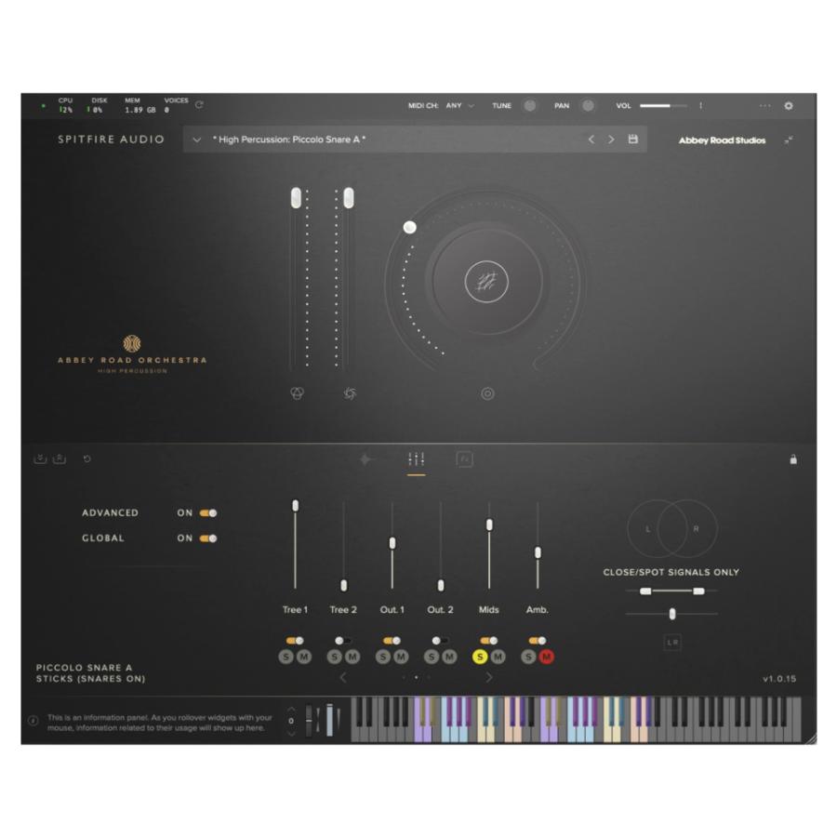837x837 pixels.
Task: Click the Spitfire logo in big knob
Action: [486, 281]
